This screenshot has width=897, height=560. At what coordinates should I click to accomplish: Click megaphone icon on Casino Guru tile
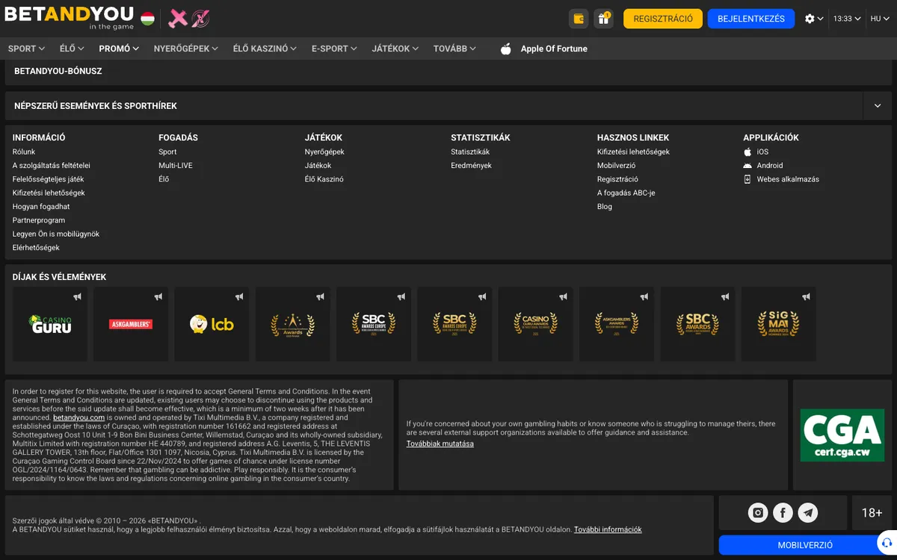[77, 297]
